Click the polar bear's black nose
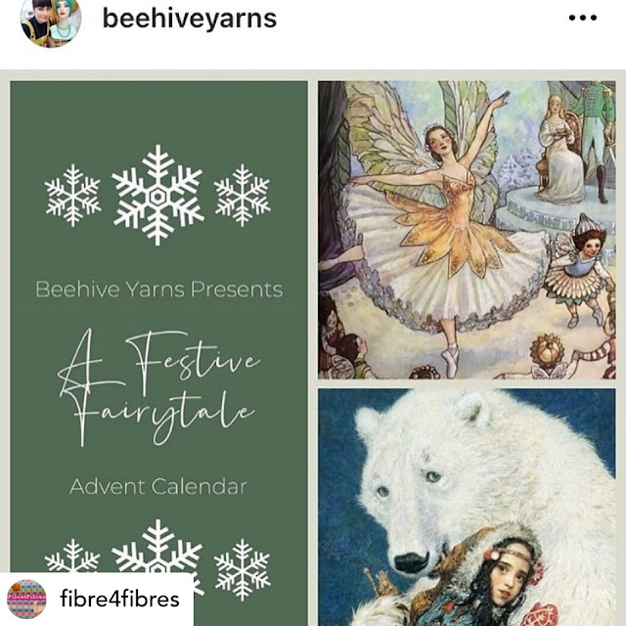This screenshot has height=626, width=626. (411, 561)
